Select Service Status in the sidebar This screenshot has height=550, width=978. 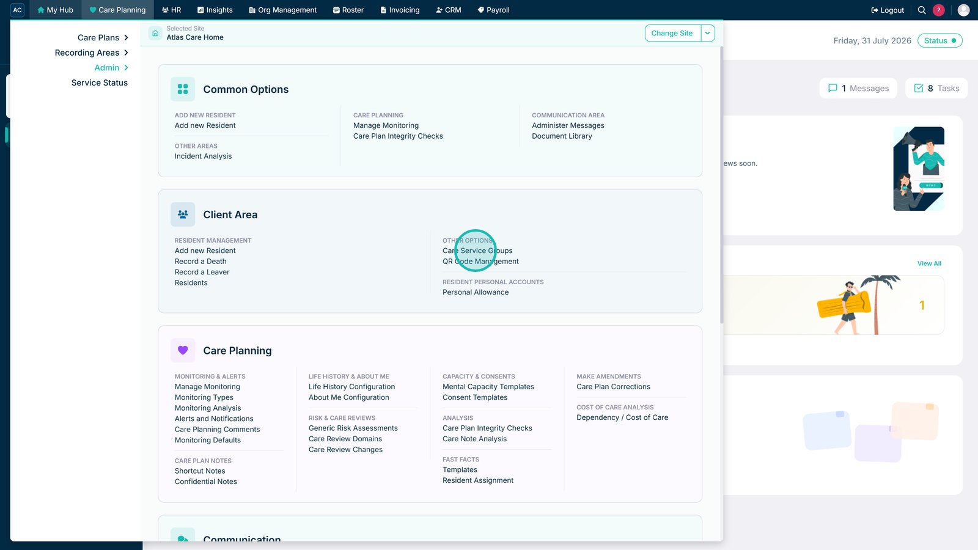[99, 82]
